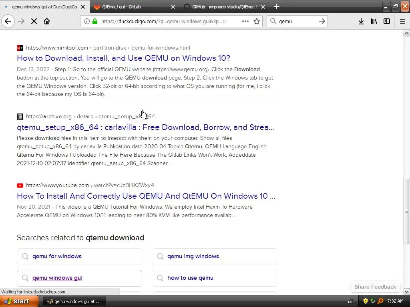Focus the qemu search box
Screen dimensions: 410x307
tap(297, 21)
